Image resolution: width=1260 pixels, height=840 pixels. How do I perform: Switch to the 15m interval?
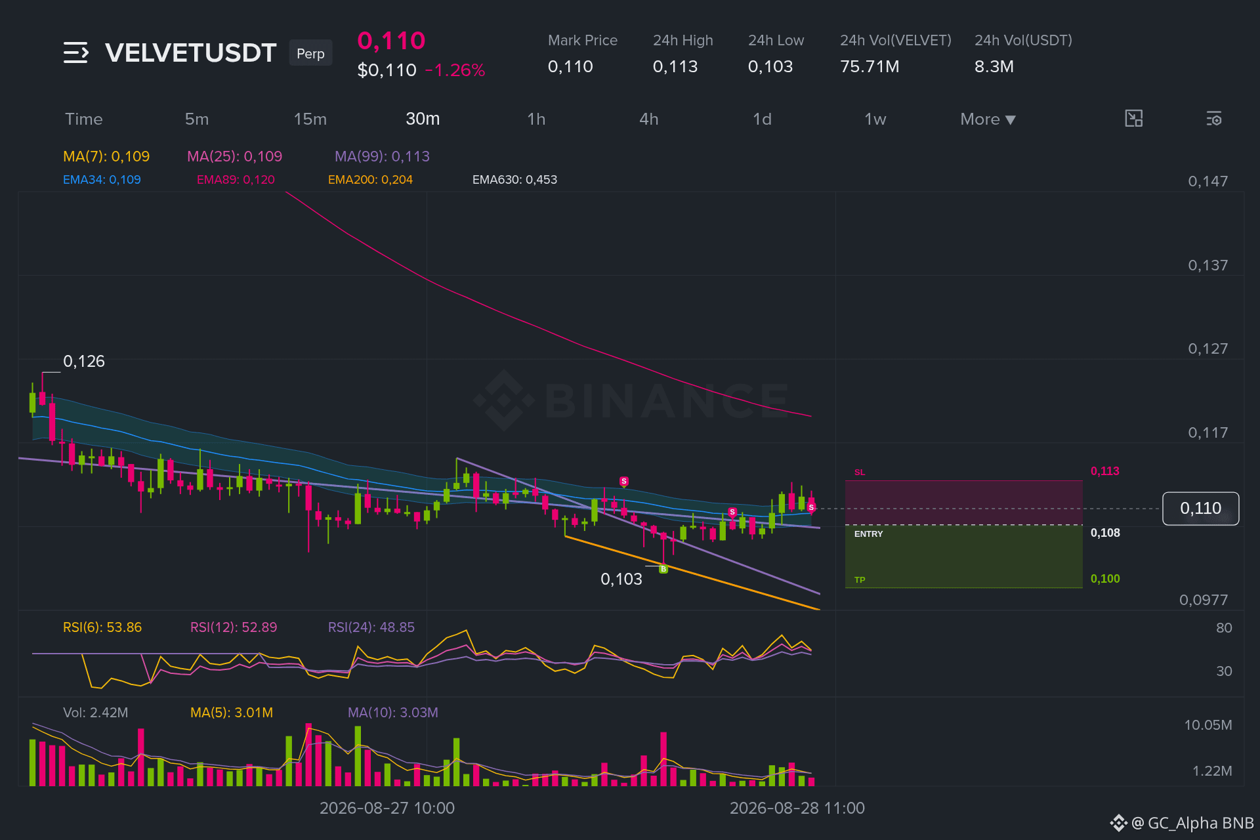(x=310, y=119)
